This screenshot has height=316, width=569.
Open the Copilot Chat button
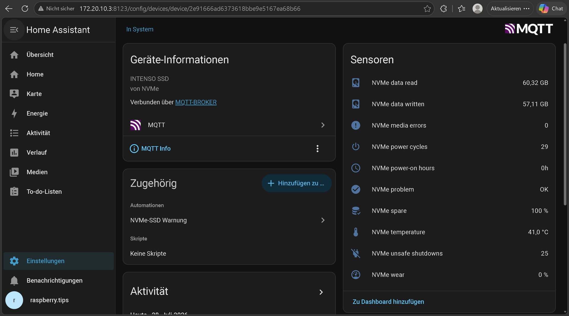pyautogui.click(x=551, y=9)
